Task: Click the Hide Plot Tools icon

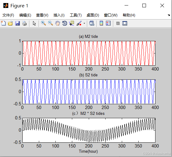Action: coord(118,23)
